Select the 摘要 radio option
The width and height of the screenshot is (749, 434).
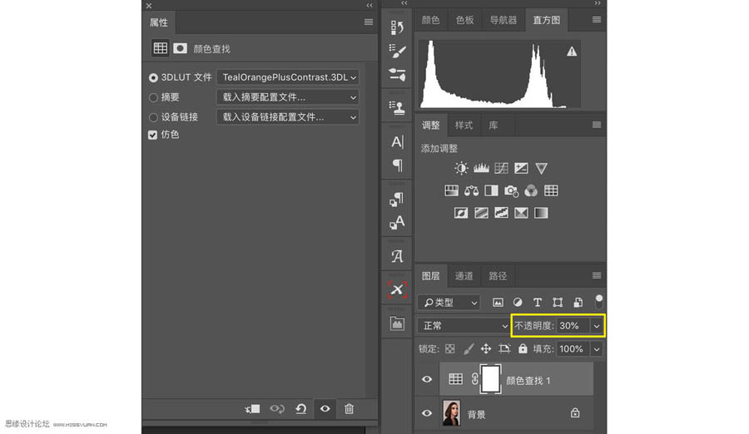tap(153, 97)
